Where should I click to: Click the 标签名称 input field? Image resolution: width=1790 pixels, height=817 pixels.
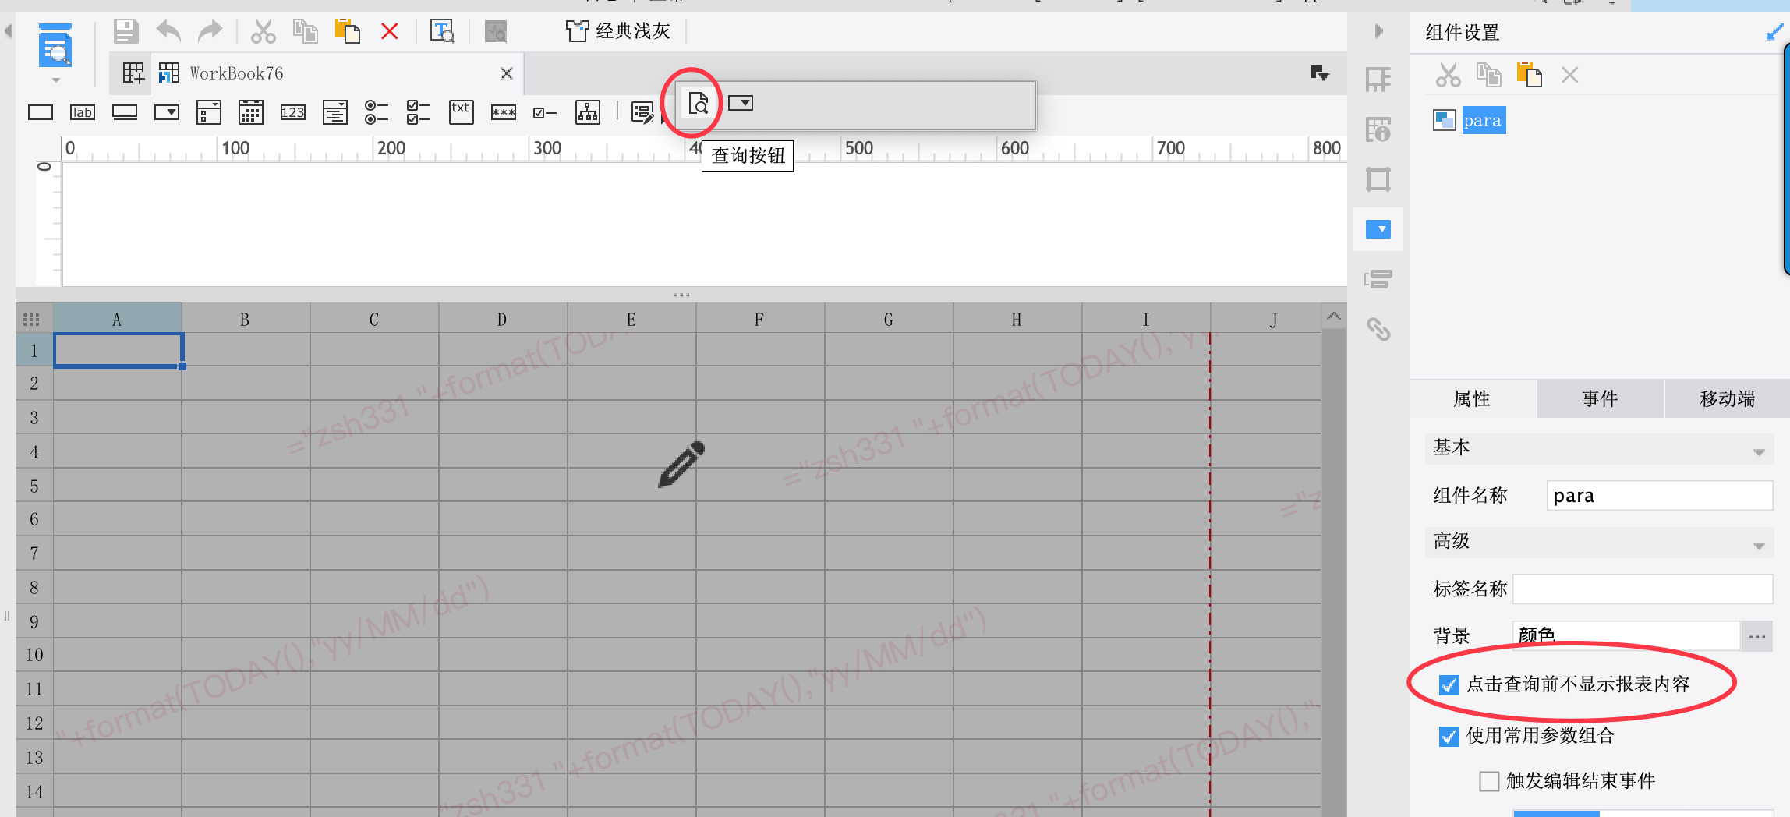click(1643, 589)
